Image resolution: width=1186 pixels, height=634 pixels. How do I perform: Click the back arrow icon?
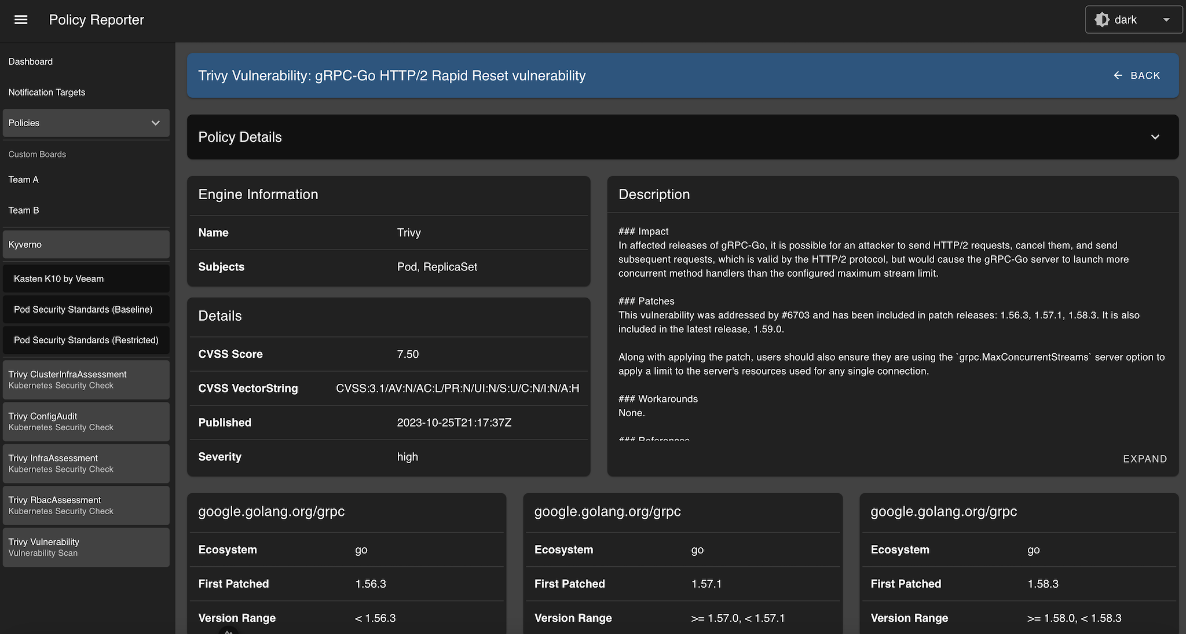point(1118,75)
